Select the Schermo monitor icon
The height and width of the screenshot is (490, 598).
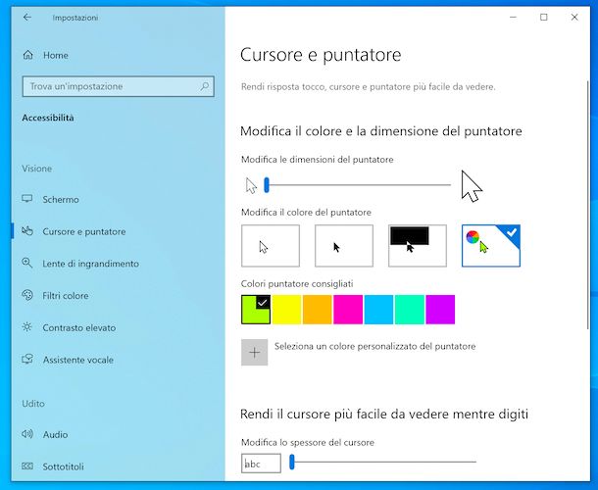[27, 199]
